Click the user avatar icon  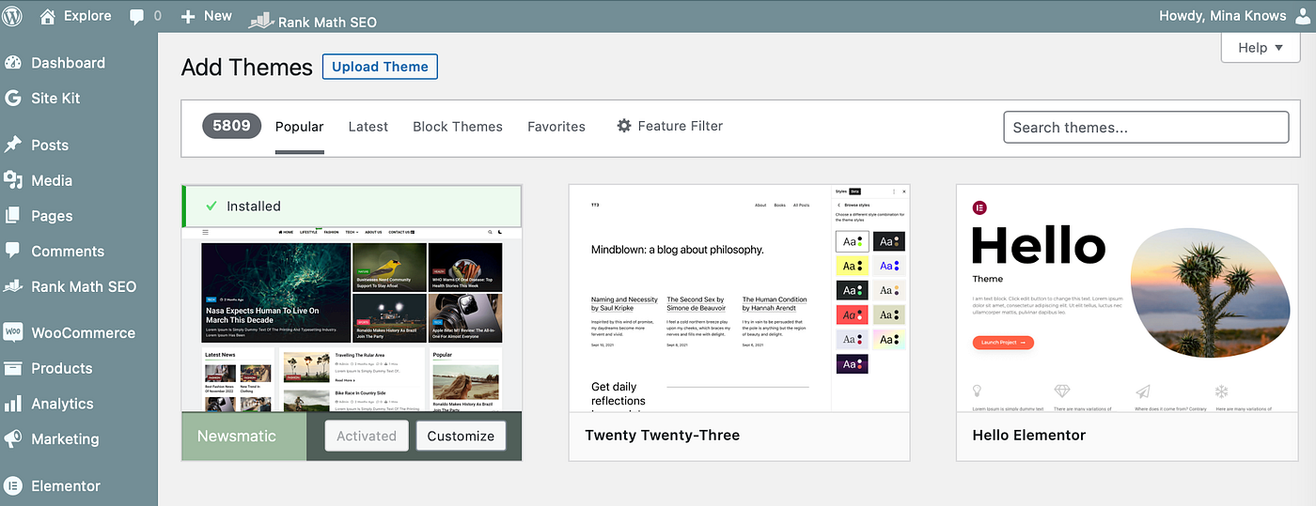click(x=1303, y=16)
